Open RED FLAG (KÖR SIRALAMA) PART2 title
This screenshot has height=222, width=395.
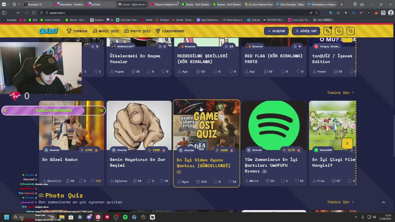274,59
